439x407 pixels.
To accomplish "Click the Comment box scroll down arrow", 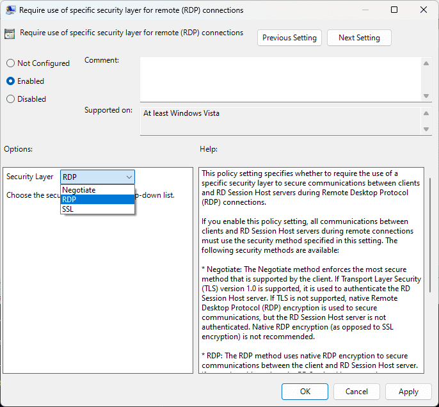I will click(426, 95).
